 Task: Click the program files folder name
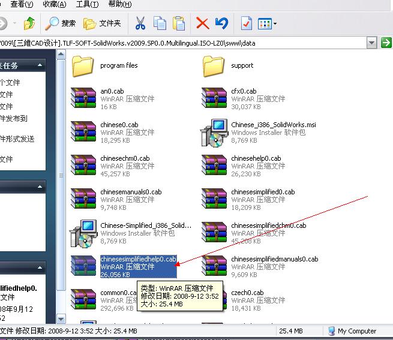point(119,65)
